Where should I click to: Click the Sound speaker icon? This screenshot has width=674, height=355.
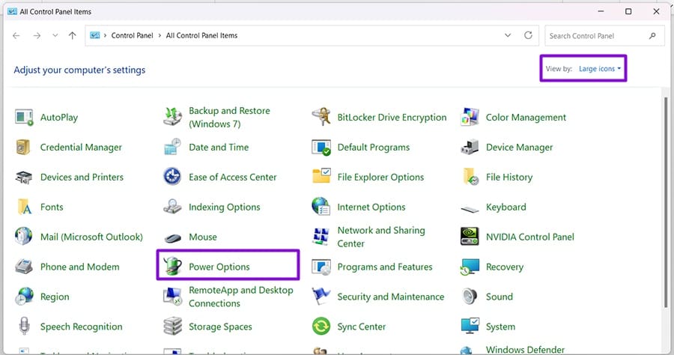pyautogui.click(x=470, y=296)
